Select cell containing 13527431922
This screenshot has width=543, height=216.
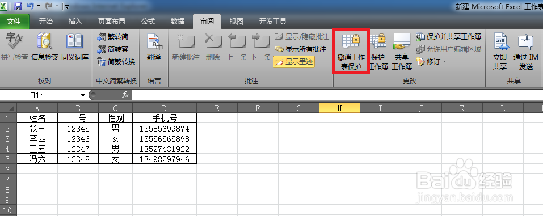(165, 149)
